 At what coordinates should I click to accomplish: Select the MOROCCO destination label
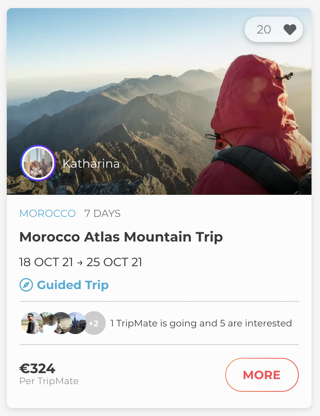tap(47, 214)
